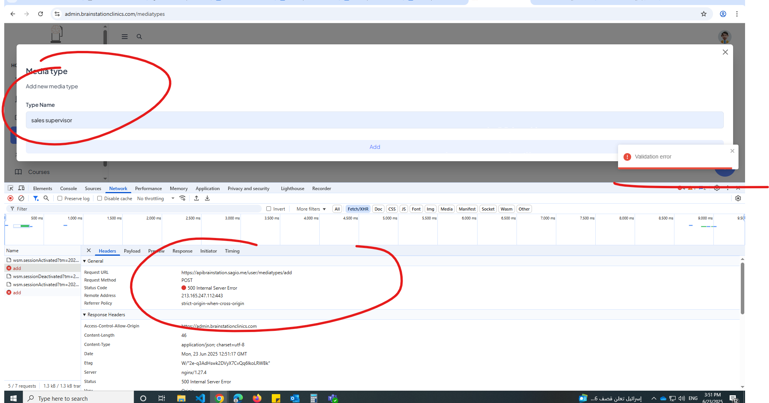
Task: Click the export HAR download icon
Action: [x=207, y=198]
